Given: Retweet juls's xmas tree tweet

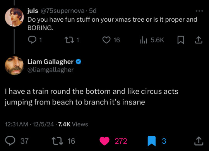Looking at the screenshot, I should click(69, 40).
